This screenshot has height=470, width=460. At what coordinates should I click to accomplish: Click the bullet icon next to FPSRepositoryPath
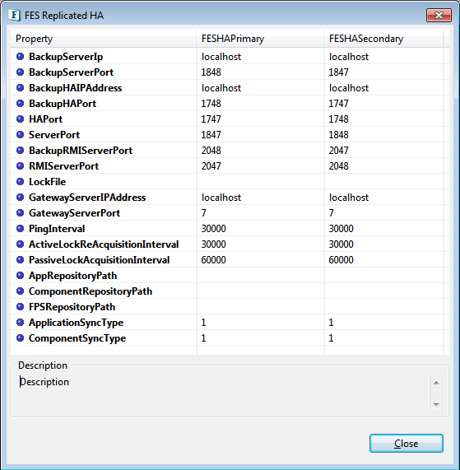point(20,307)
